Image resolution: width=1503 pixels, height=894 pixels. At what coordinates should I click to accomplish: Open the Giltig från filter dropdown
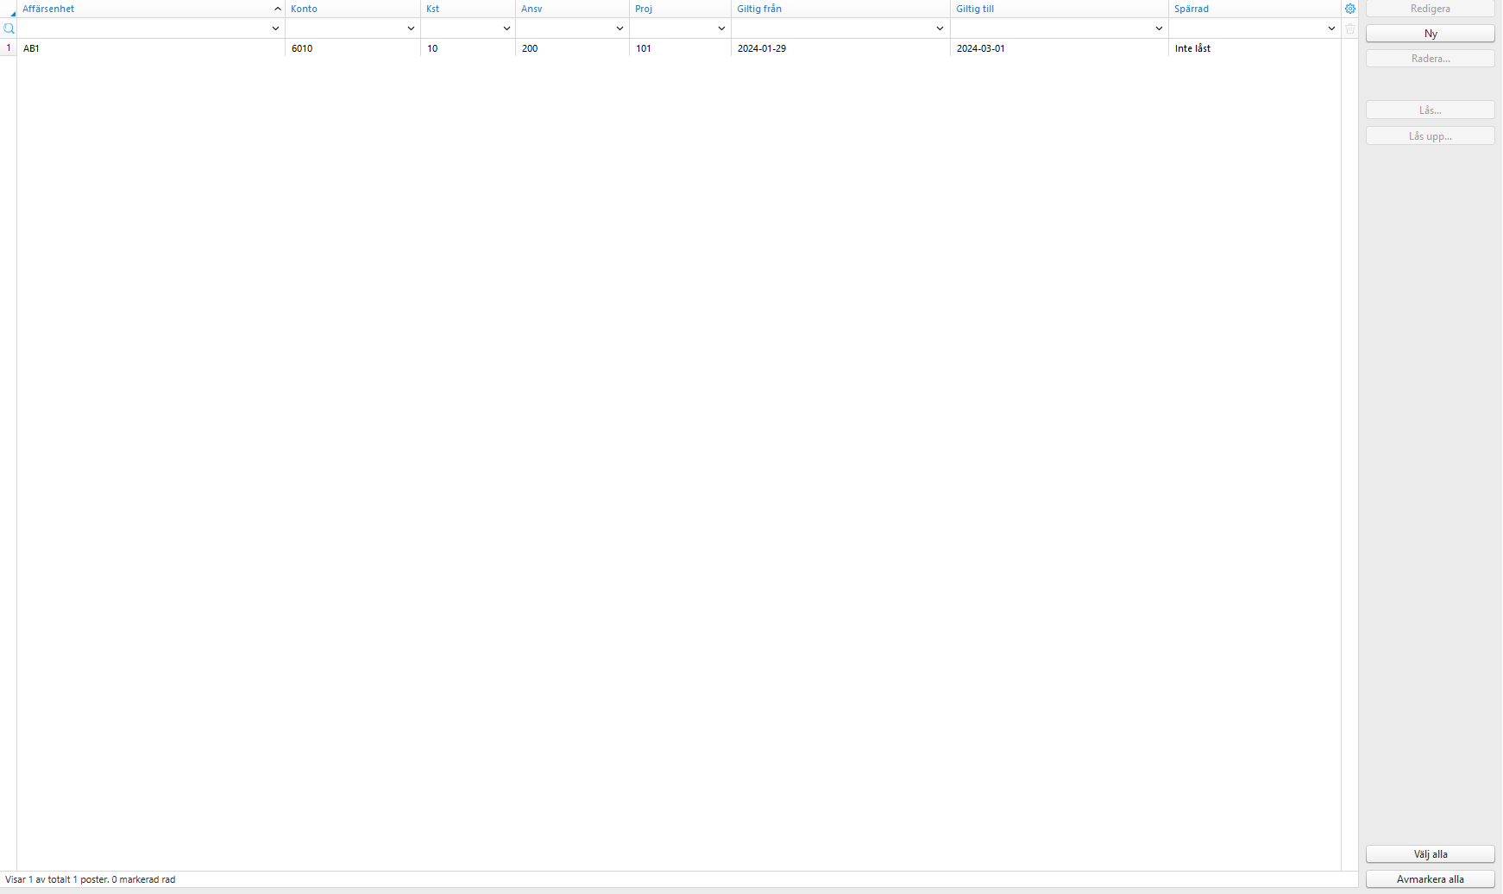(x=940, y=28)
